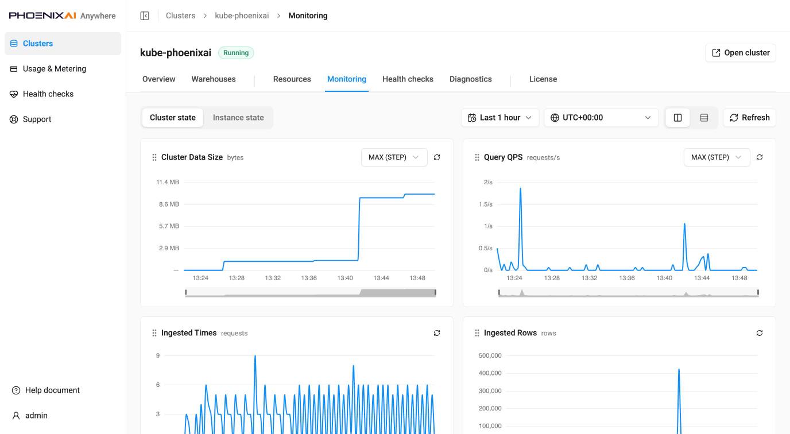Viewport: 790px width, 434px height.
Task: Refresh the Cluster Data Size chart
Action: [437, 157]
